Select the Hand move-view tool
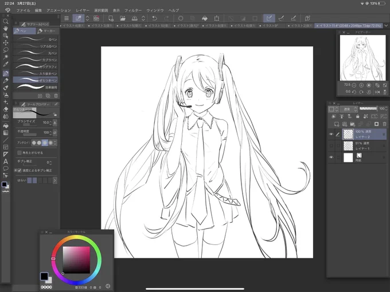Viewport: 390px width, 292px height. [x=6, y=28]
